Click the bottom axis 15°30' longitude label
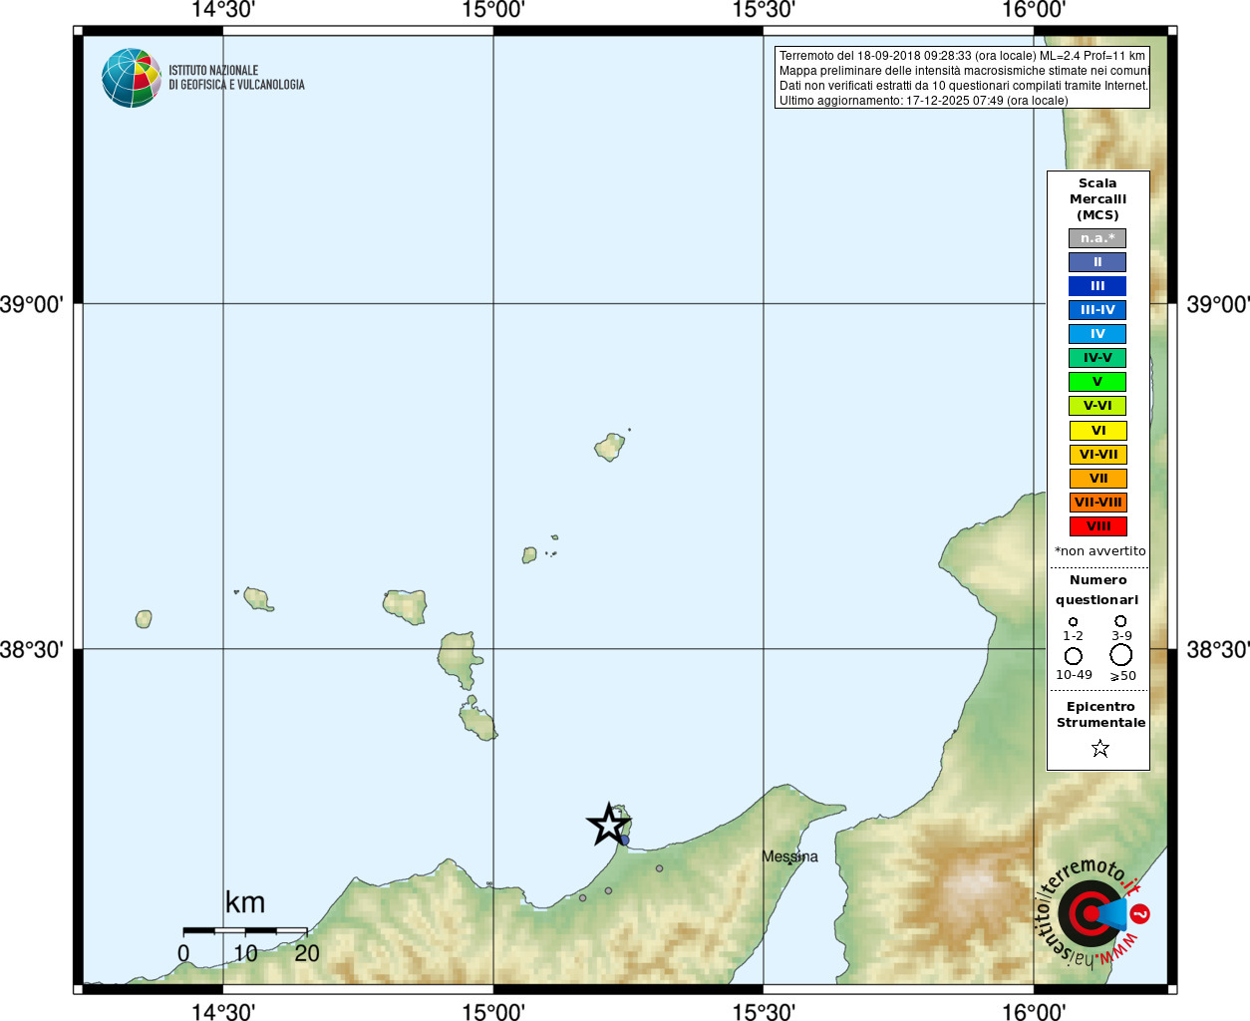The height and width of the screenshot is (1021, 1250). (x=764, y=1011)
